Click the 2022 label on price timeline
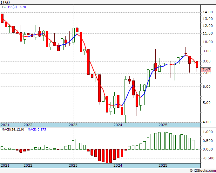This screenshot has width=216, height=173. (x=28, y=125)
